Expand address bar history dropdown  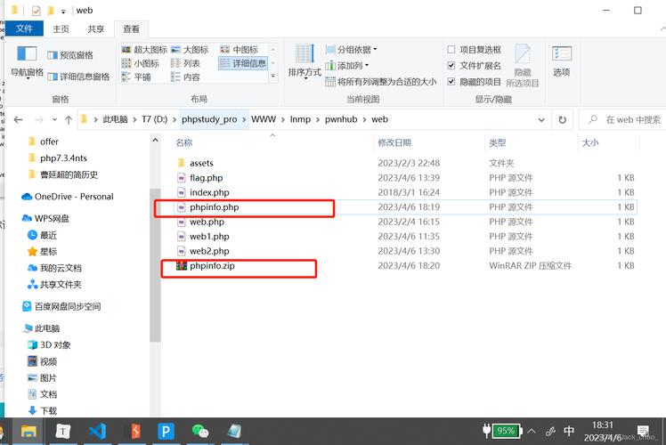pyautogui.click(x=541, y=120)
